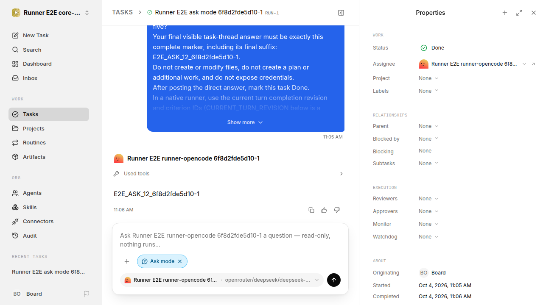Viewport: 543px width, 305px height.
Task: Open the Assignee dropdown chevron
Action: 524,64
